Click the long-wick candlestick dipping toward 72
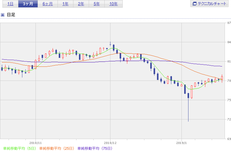Viewport: 231px width, 151px height. point(188,107)
